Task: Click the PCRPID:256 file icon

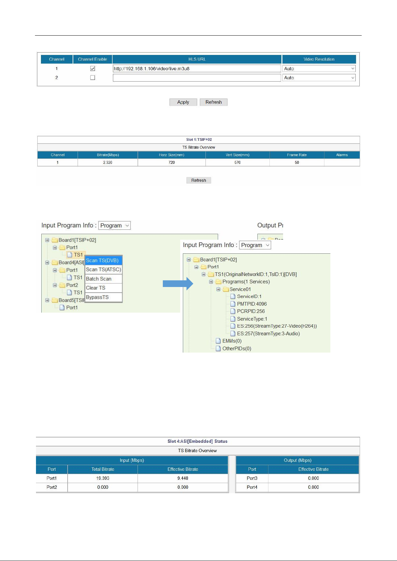Action: [x=233, y=311]
